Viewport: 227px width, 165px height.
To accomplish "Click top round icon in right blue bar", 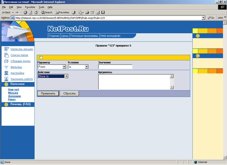I will coord(198,36).
